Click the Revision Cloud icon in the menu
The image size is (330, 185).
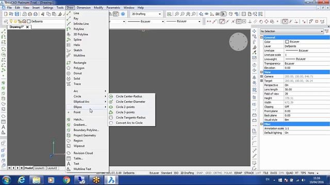pos(69,153)
